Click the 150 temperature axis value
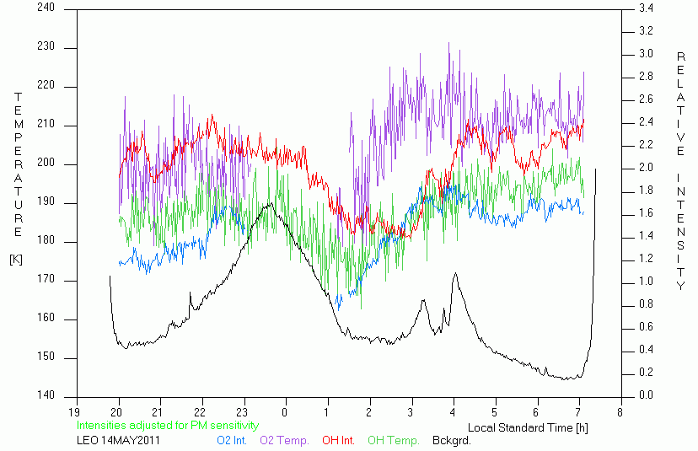Image resolution: width=698 pixels, height=451 pixels. 46,357
